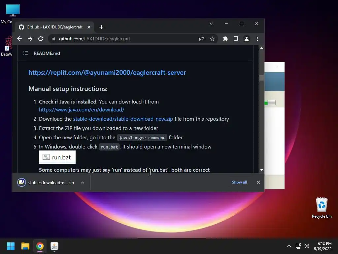Close the GitHub eaglercraft tab
The width and height of the screenshot is (338, 254).
[x=89, y=27]
